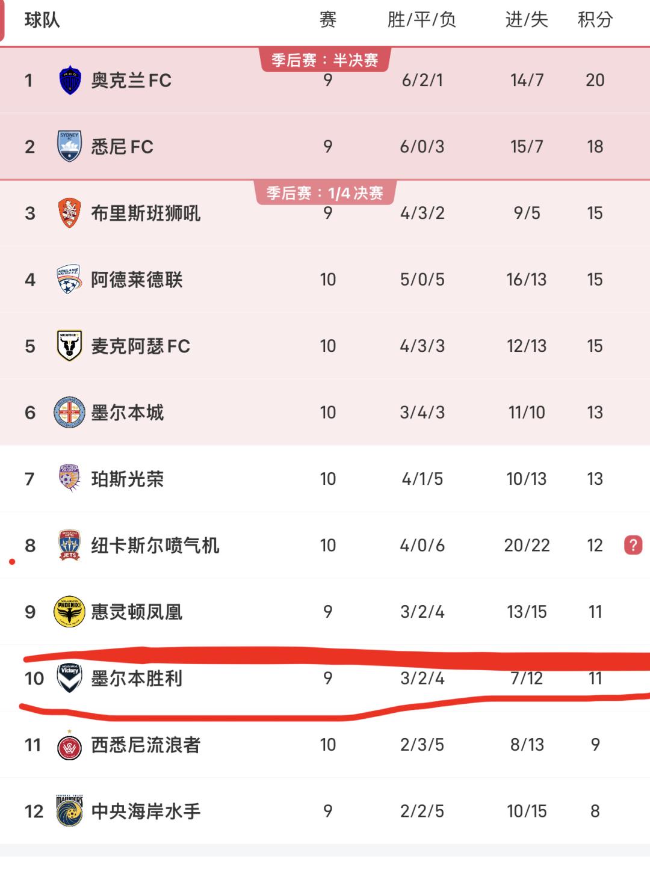Click the Auckland FC team crest
650x874 pixels.
[70, 80]
